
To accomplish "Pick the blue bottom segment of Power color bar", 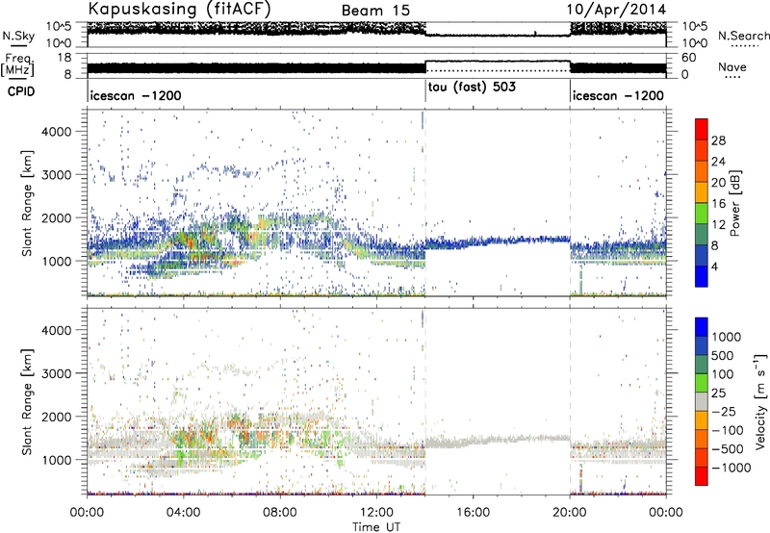I will click(x=702, y=276).
